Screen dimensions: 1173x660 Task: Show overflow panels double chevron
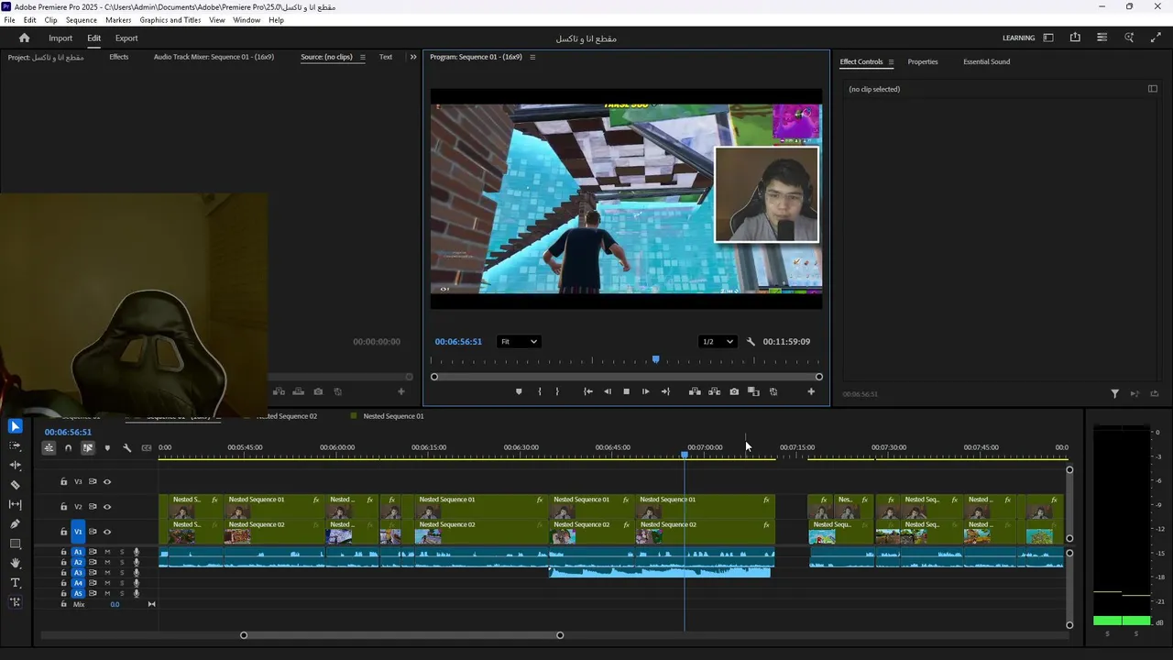[413, 57]
